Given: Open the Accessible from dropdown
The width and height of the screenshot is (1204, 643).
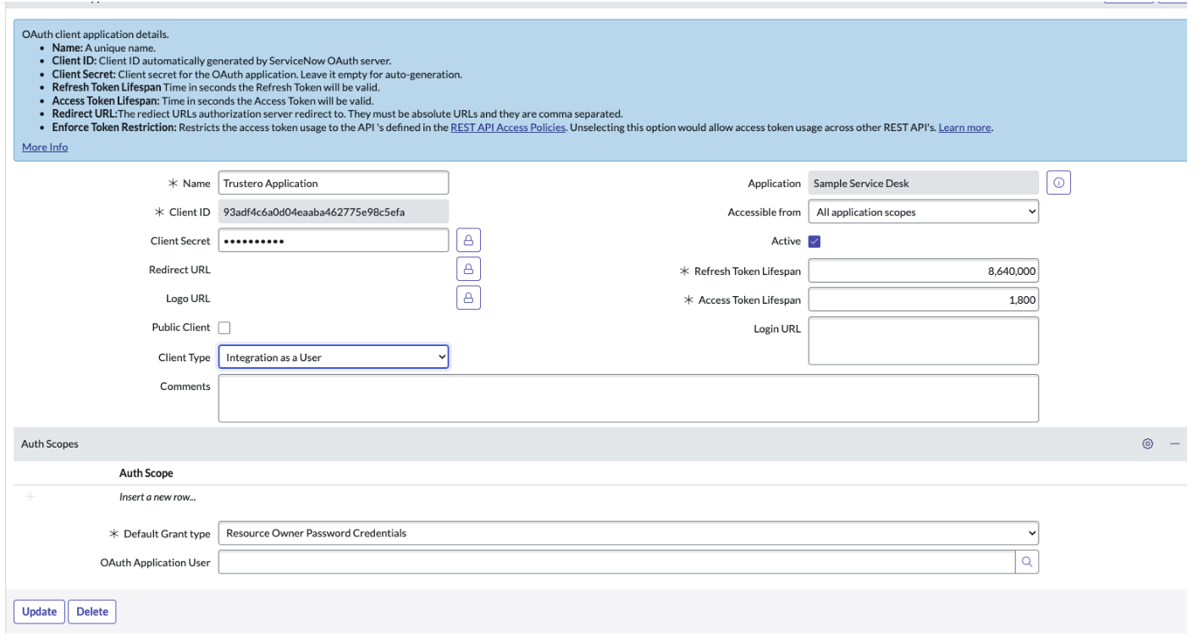Looking at the screenshot, I should pyautogui.click(x=923, y=212).
